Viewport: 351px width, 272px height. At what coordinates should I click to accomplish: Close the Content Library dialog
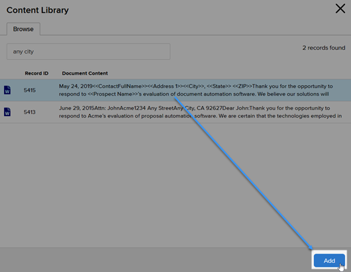click(340, 9)
